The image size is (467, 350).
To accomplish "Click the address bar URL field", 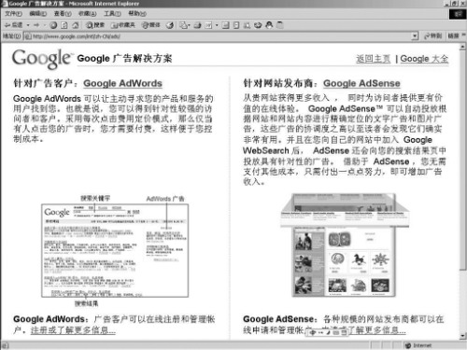I will 218,36.
